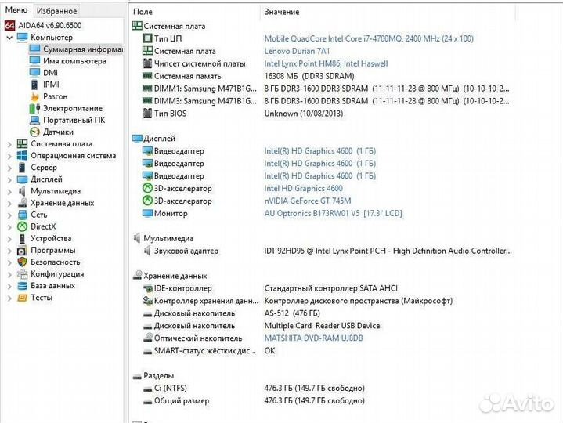Select the Стандартный контроллер SATA AHCI value
This screenshot has width=563, height=423.
330,288
